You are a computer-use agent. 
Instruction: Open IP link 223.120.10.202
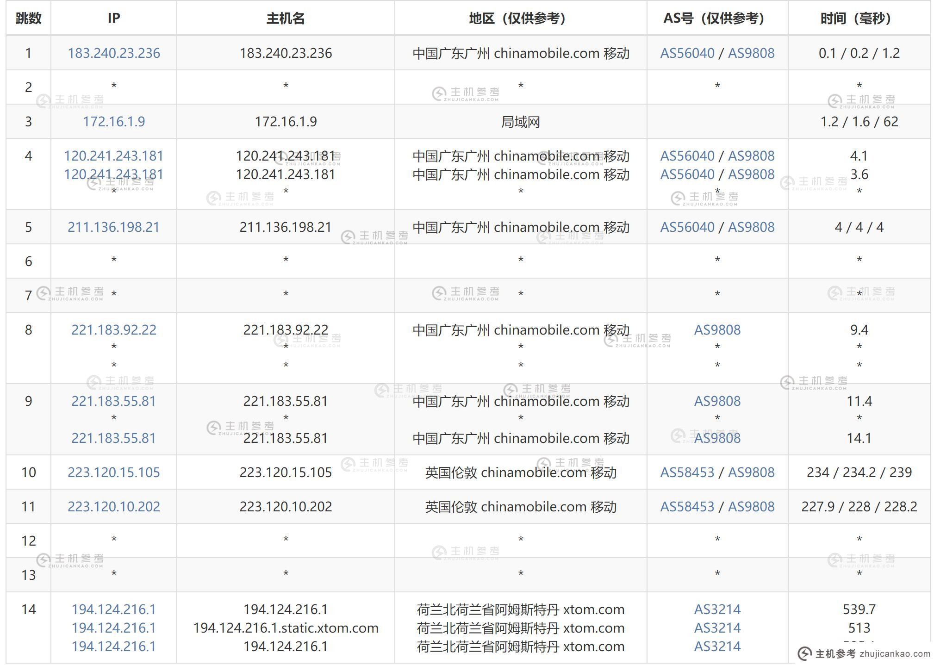(x=114, y=507)
